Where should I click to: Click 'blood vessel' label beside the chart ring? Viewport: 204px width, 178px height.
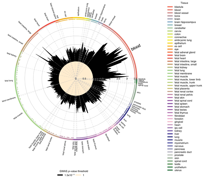pyautogui.click(x=112, y=21)
